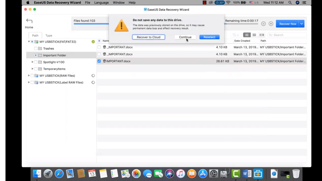Stop the scan with the stop icon
Screen dimensions: 322x181
click(x=271, y=24)
